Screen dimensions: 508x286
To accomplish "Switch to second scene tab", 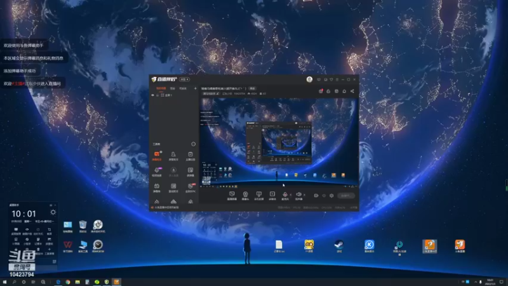I will click(x=173, y=88).
